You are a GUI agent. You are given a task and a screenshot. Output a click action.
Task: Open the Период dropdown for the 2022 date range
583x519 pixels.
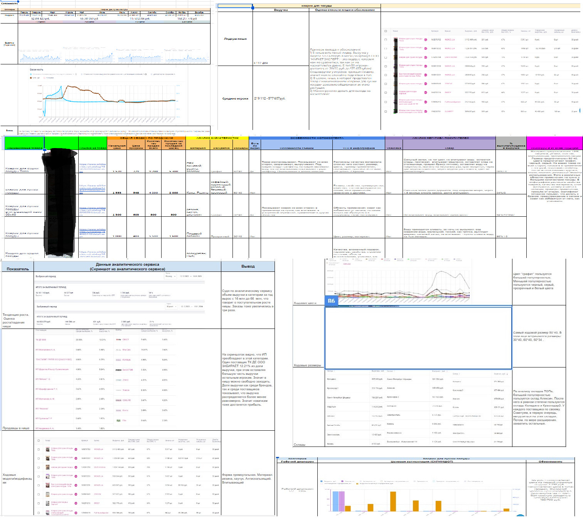170,276
